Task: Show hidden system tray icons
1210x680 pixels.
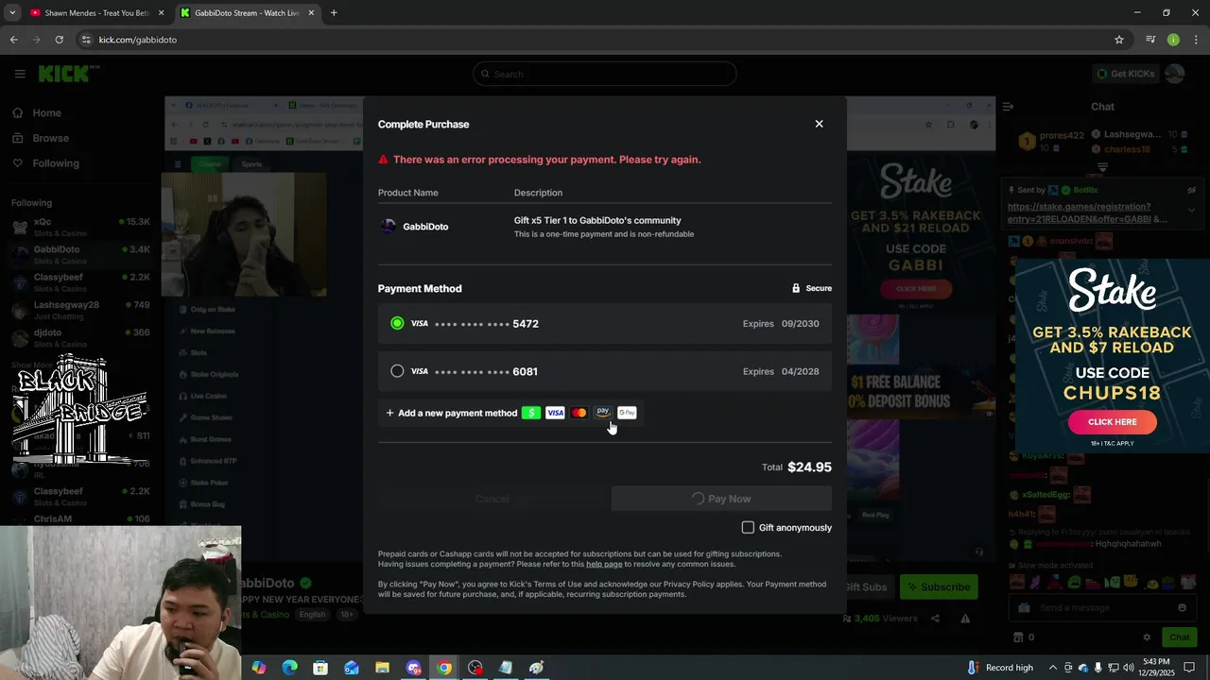Action: [x=1053, y=668]
